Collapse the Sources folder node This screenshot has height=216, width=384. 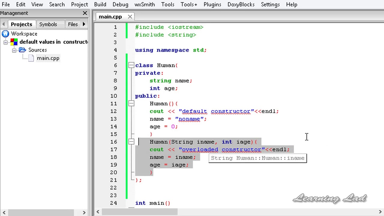pyautogui.click(x=14, y=50)
